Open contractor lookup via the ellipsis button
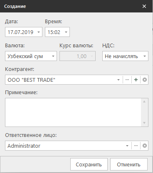 127,80
